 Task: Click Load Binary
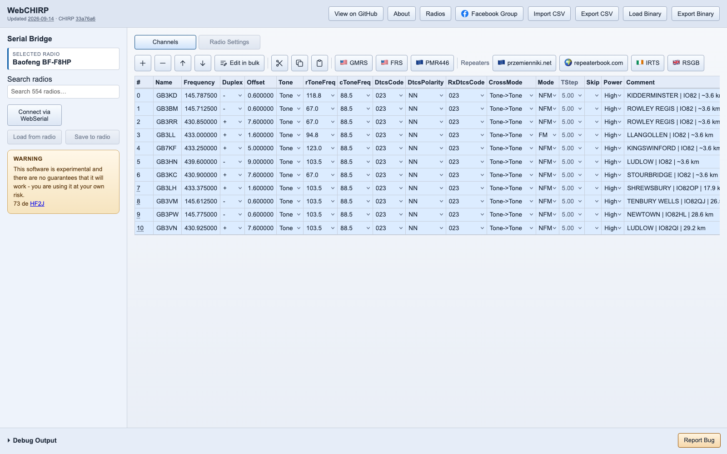pyautogui.click(x=645, y=14)
